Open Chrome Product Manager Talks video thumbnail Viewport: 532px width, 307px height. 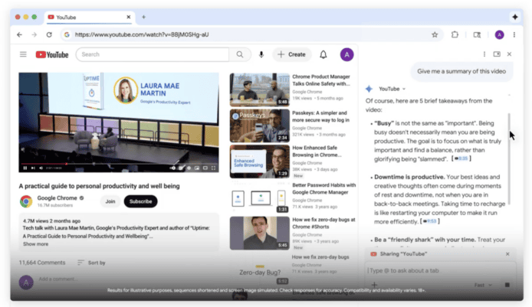click(260, 90)
